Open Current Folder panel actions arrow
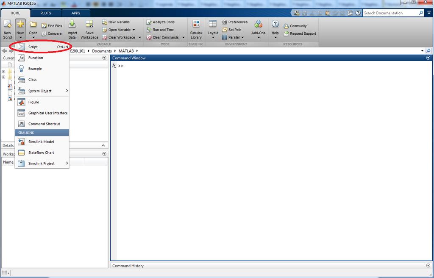This screenshot has height=278, width=434. [x=104, y=58]
